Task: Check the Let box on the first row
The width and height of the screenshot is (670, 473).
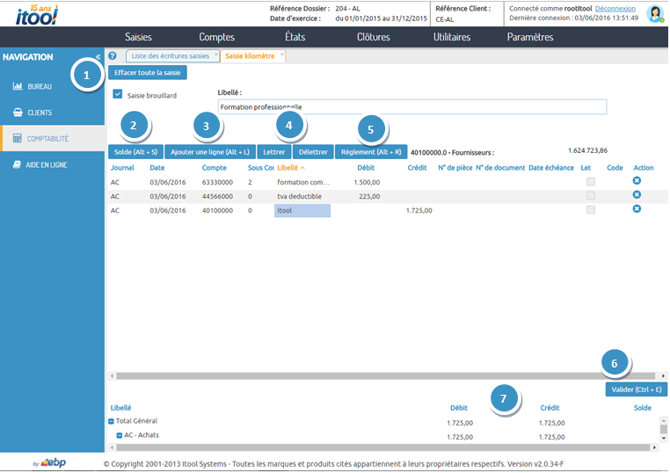Action: pyautogui.click(x=591, y=181)
